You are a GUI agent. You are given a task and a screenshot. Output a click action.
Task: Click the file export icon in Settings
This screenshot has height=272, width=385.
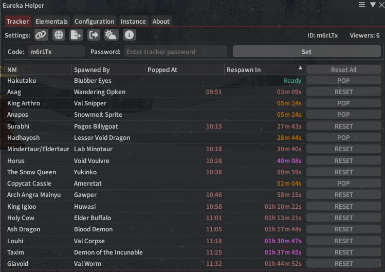click(76, 35)
